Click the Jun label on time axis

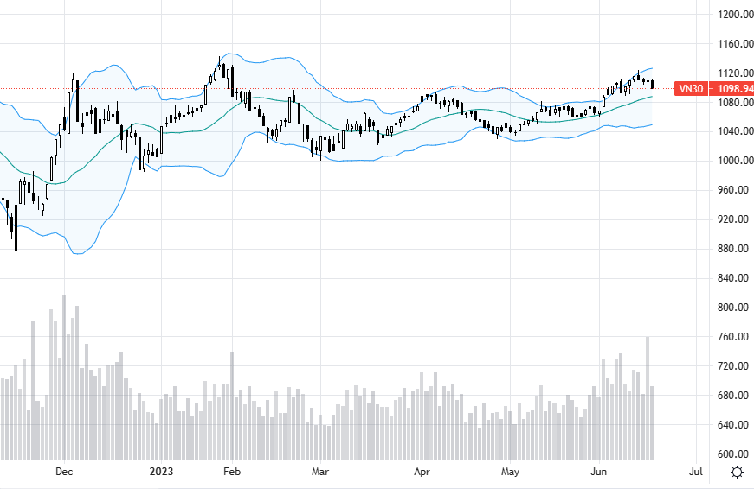(599, 472)
